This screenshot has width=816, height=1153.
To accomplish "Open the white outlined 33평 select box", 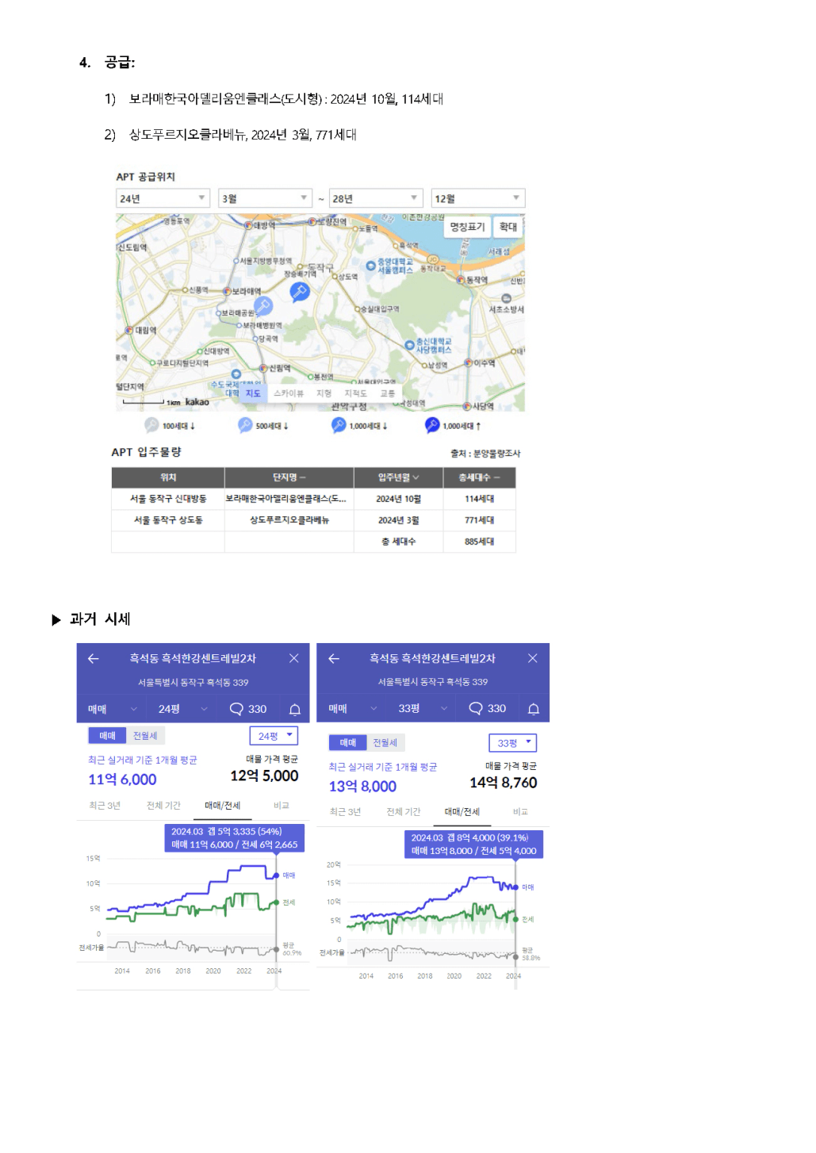I will [513, 743].
